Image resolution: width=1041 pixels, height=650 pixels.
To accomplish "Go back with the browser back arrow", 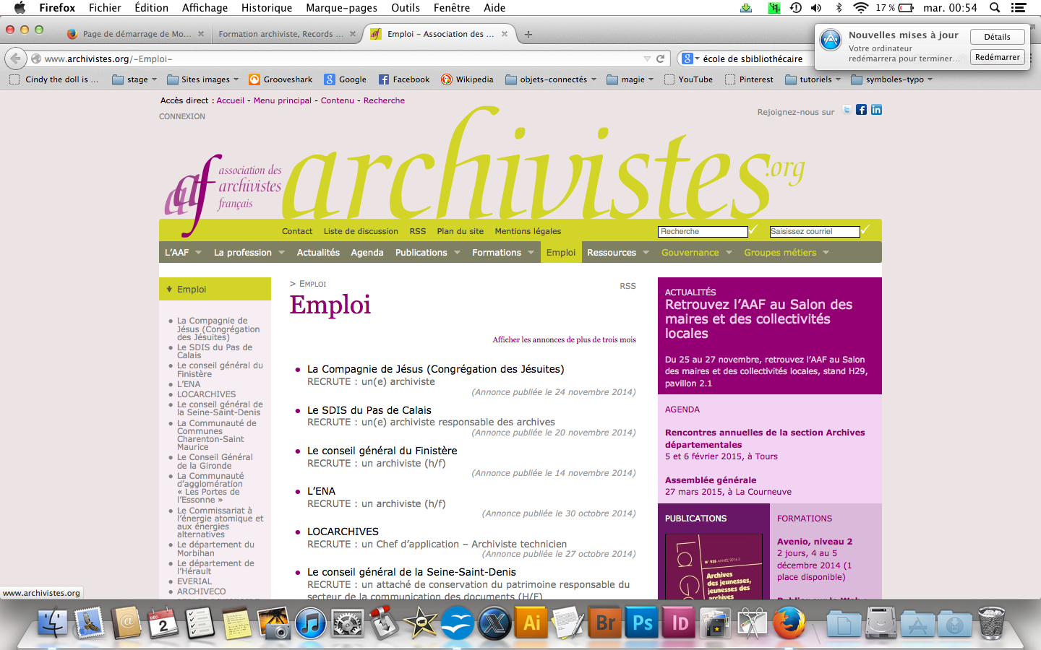I will click(16, 58).
